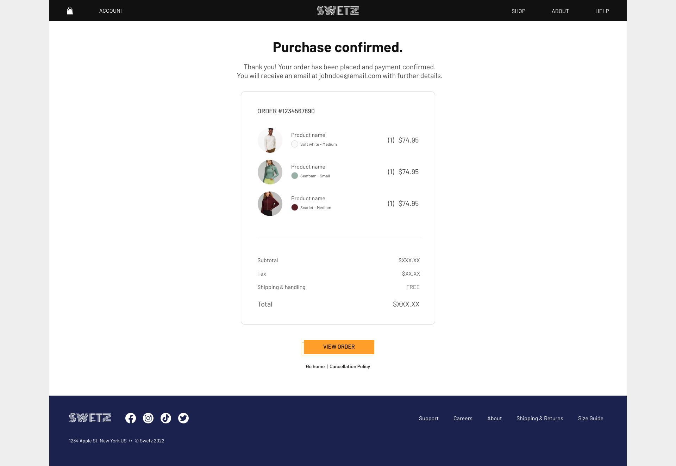Screen dimensions: 676x466
Task: Open the shopping bag icon
Action: tap(70, 11)
